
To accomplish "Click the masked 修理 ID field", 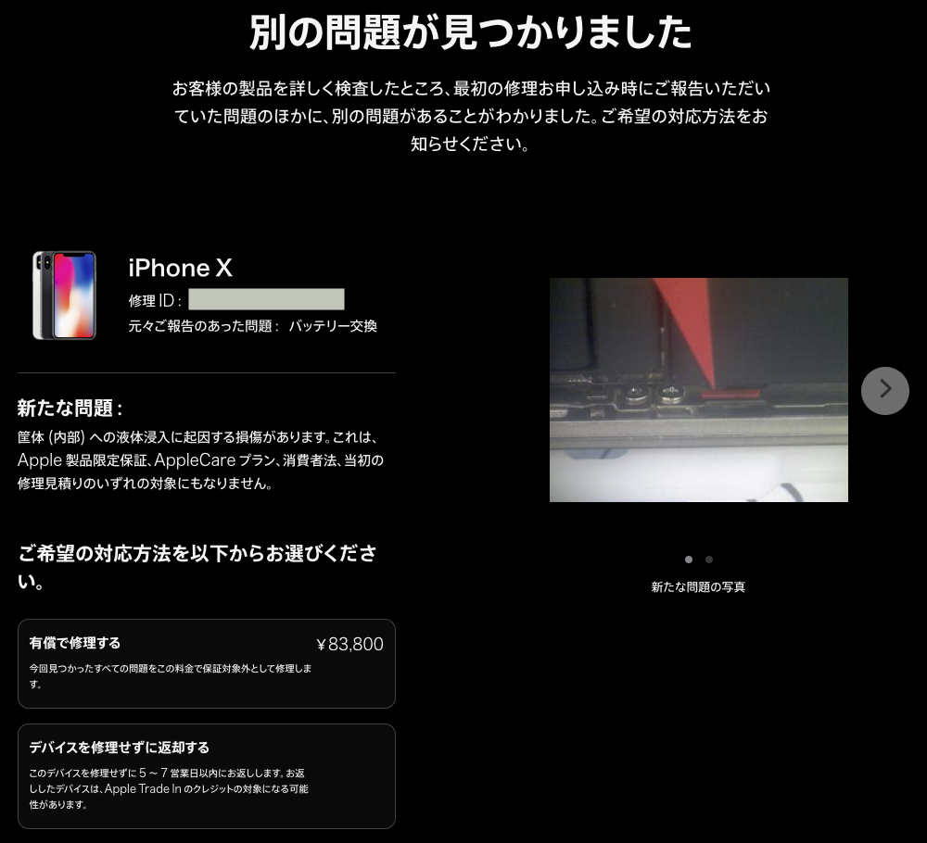I will click(x=266, y=299).
